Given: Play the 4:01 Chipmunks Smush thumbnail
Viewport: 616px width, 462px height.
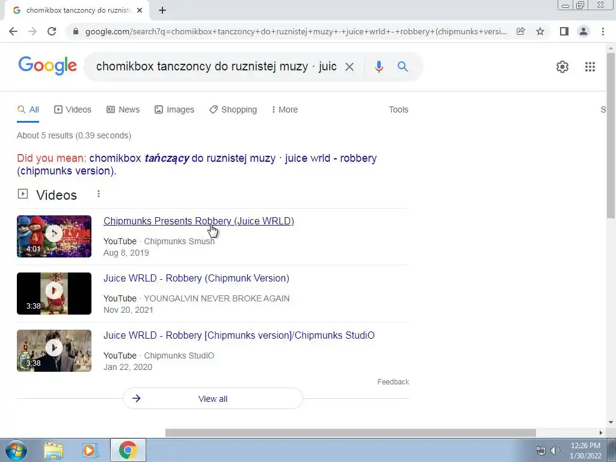Looking at the screenshot, I should [54, 236].
